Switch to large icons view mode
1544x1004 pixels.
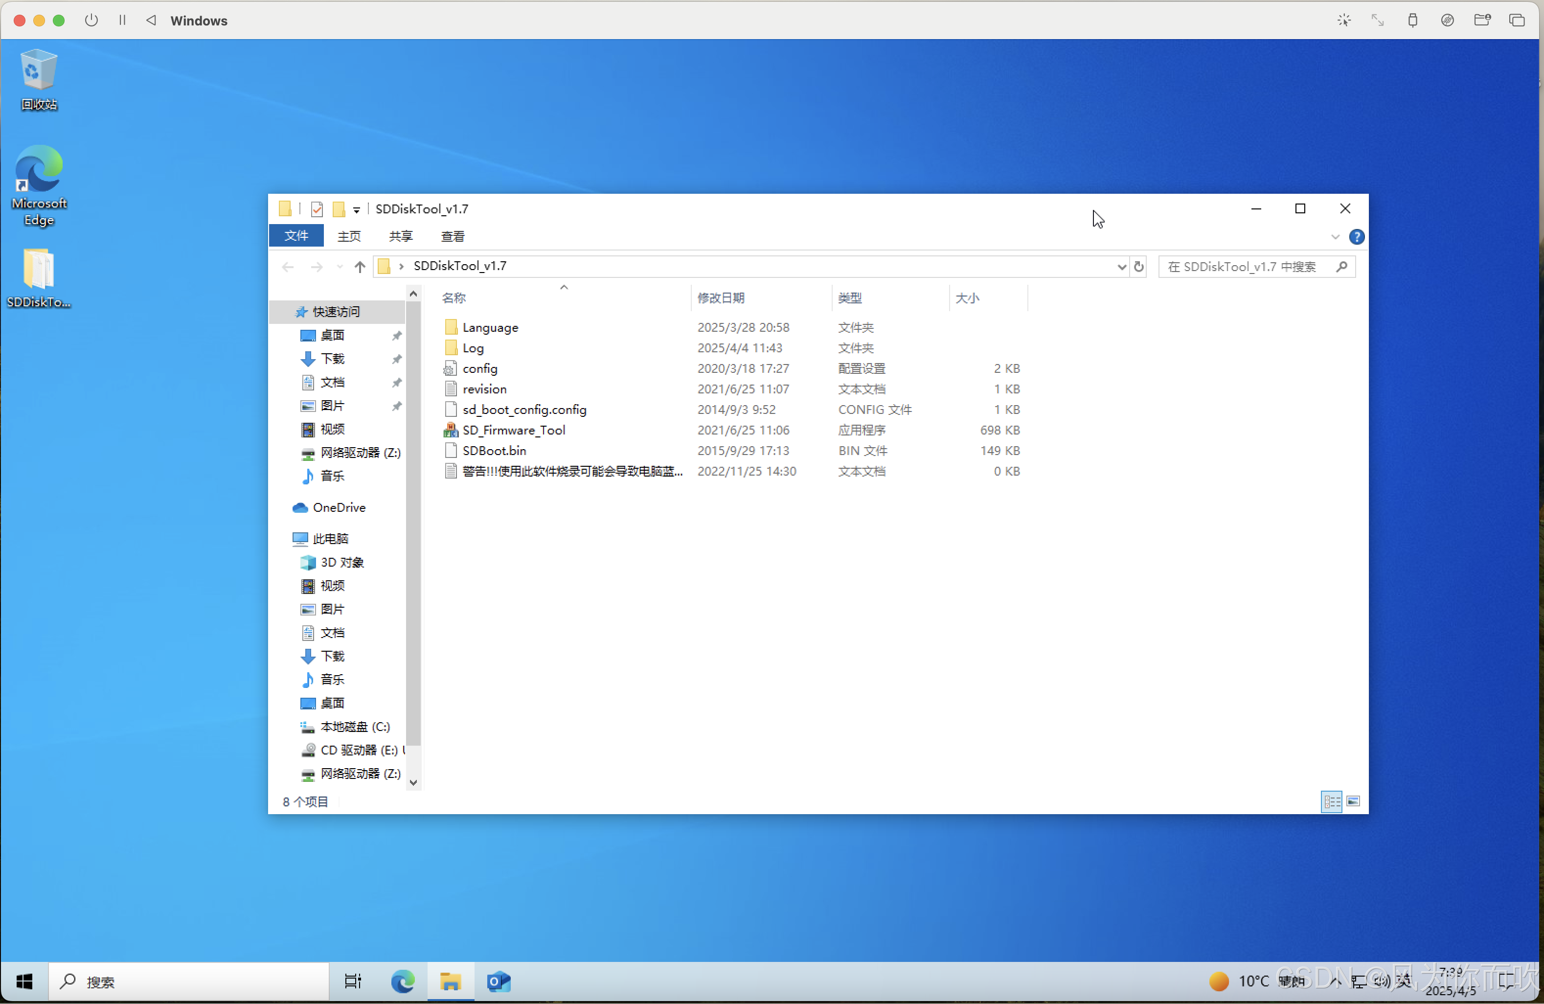1353,801
